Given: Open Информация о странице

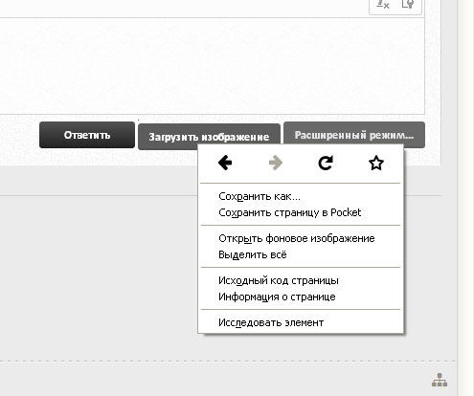Looking at the screenshot, I should (x=300, y=297).
